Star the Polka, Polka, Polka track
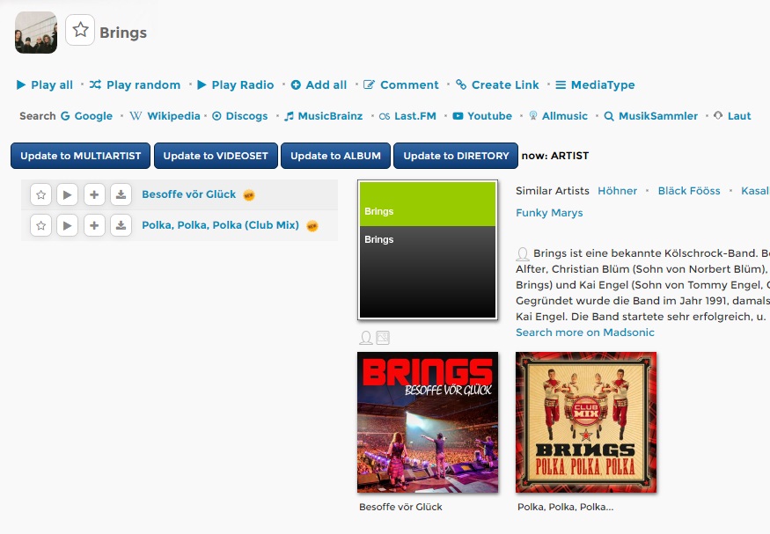770x534 pixels. coord(40,226)
